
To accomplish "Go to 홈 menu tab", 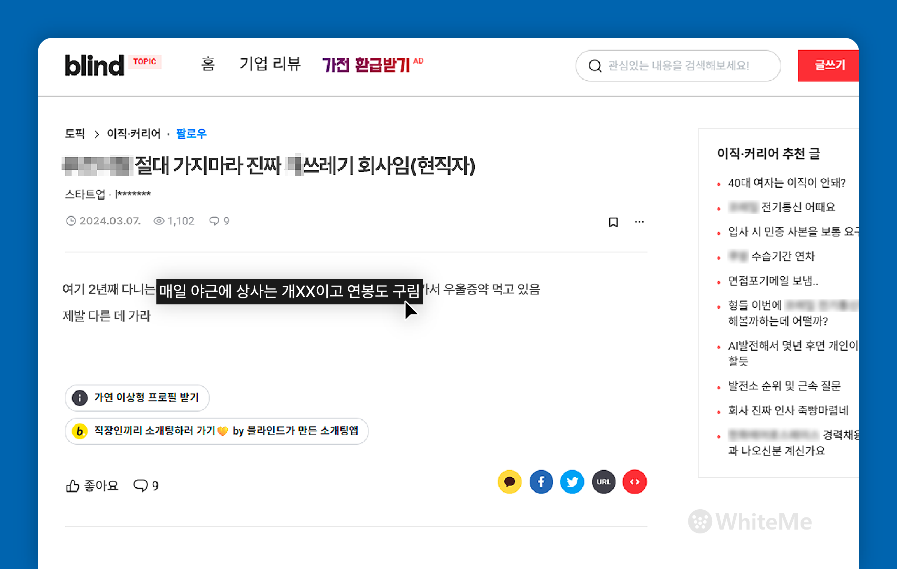I will click(x=208, y=64).
